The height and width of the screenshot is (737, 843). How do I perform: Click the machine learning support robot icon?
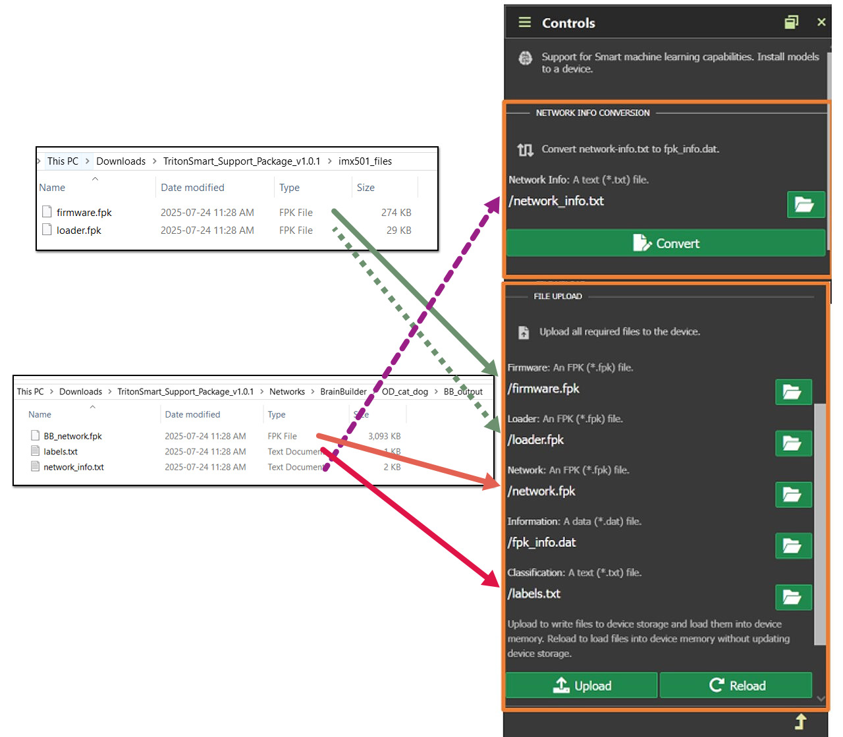pos(525,58)
